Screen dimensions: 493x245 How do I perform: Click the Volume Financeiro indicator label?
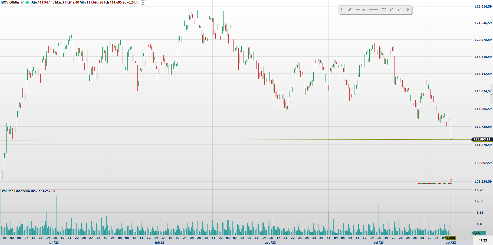pos(16,191)
